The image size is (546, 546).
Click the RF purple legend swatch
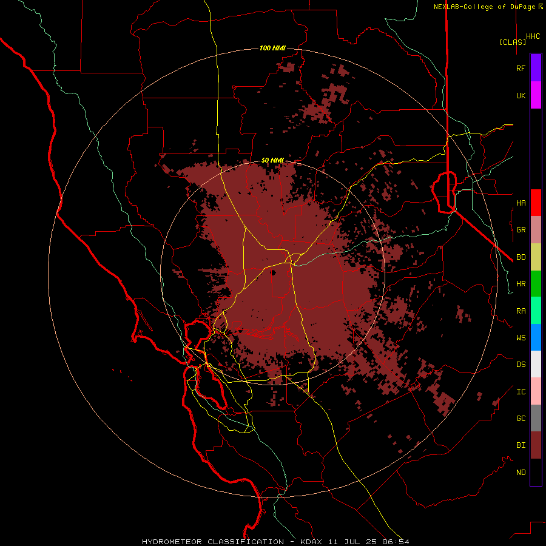(x=536, y=68)
